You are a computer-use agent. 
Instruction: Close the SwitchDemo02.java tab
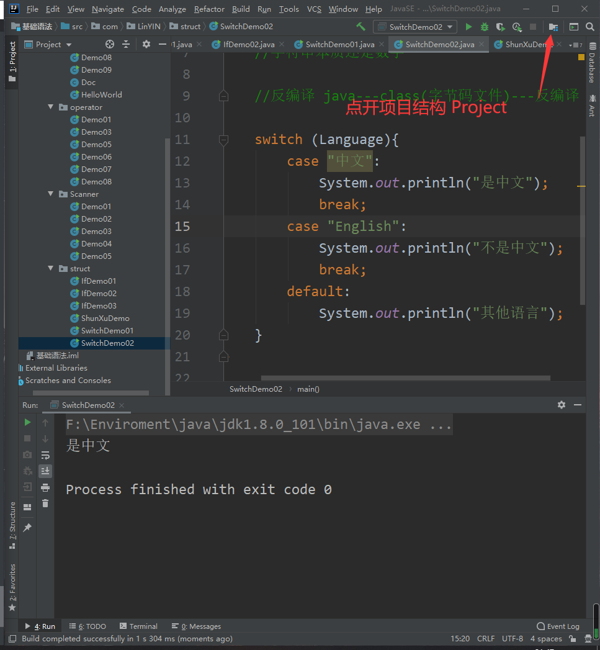tap(481, 44)
